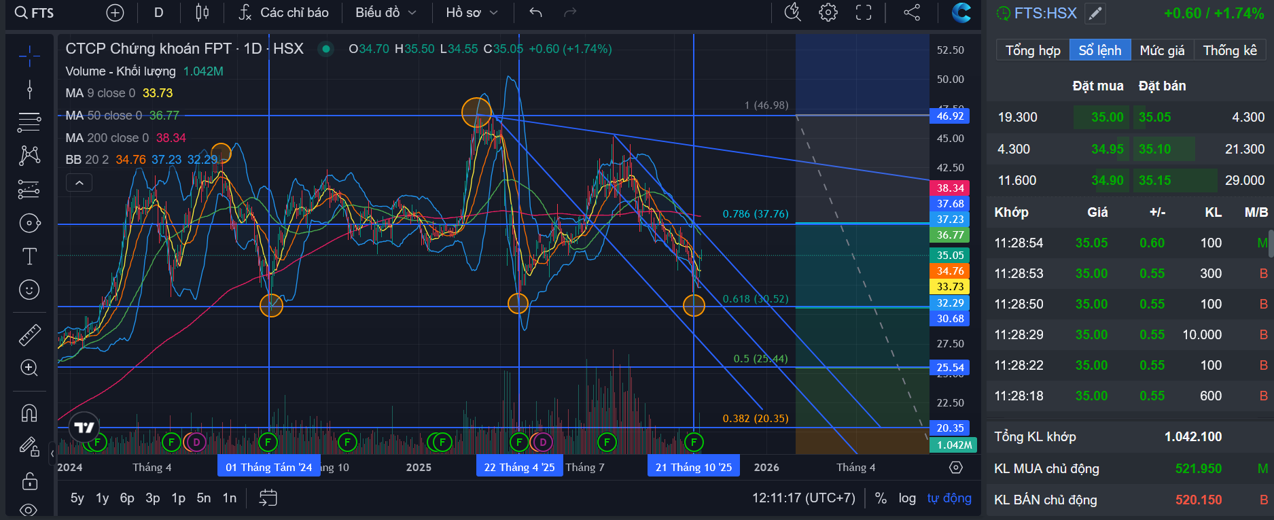
Task: Undo the last chart action
Action: pyautogui.click(x=536, y=13)
